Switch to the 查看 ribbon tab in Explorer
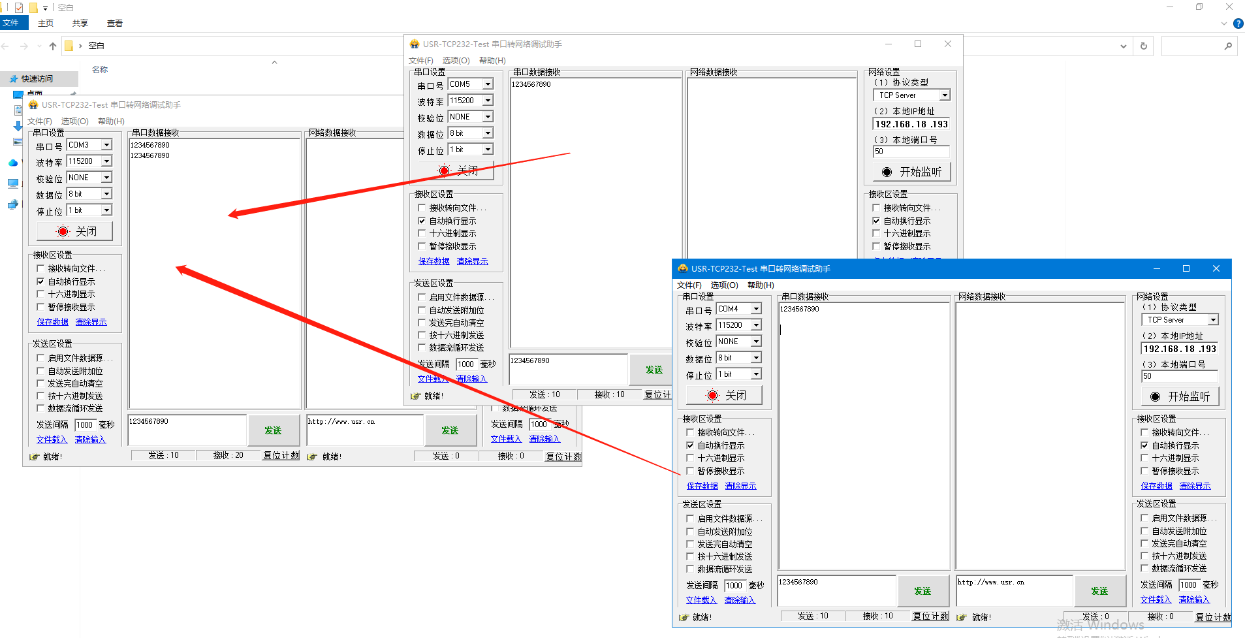 coord(115,24)
